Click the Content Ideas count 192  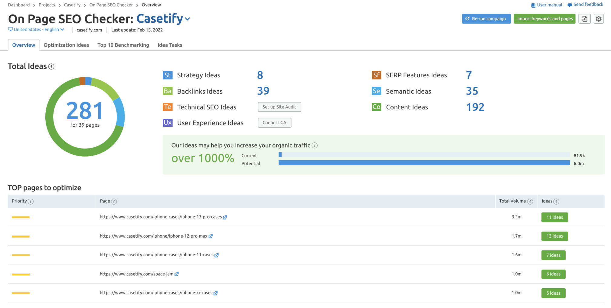click(475, 107)
